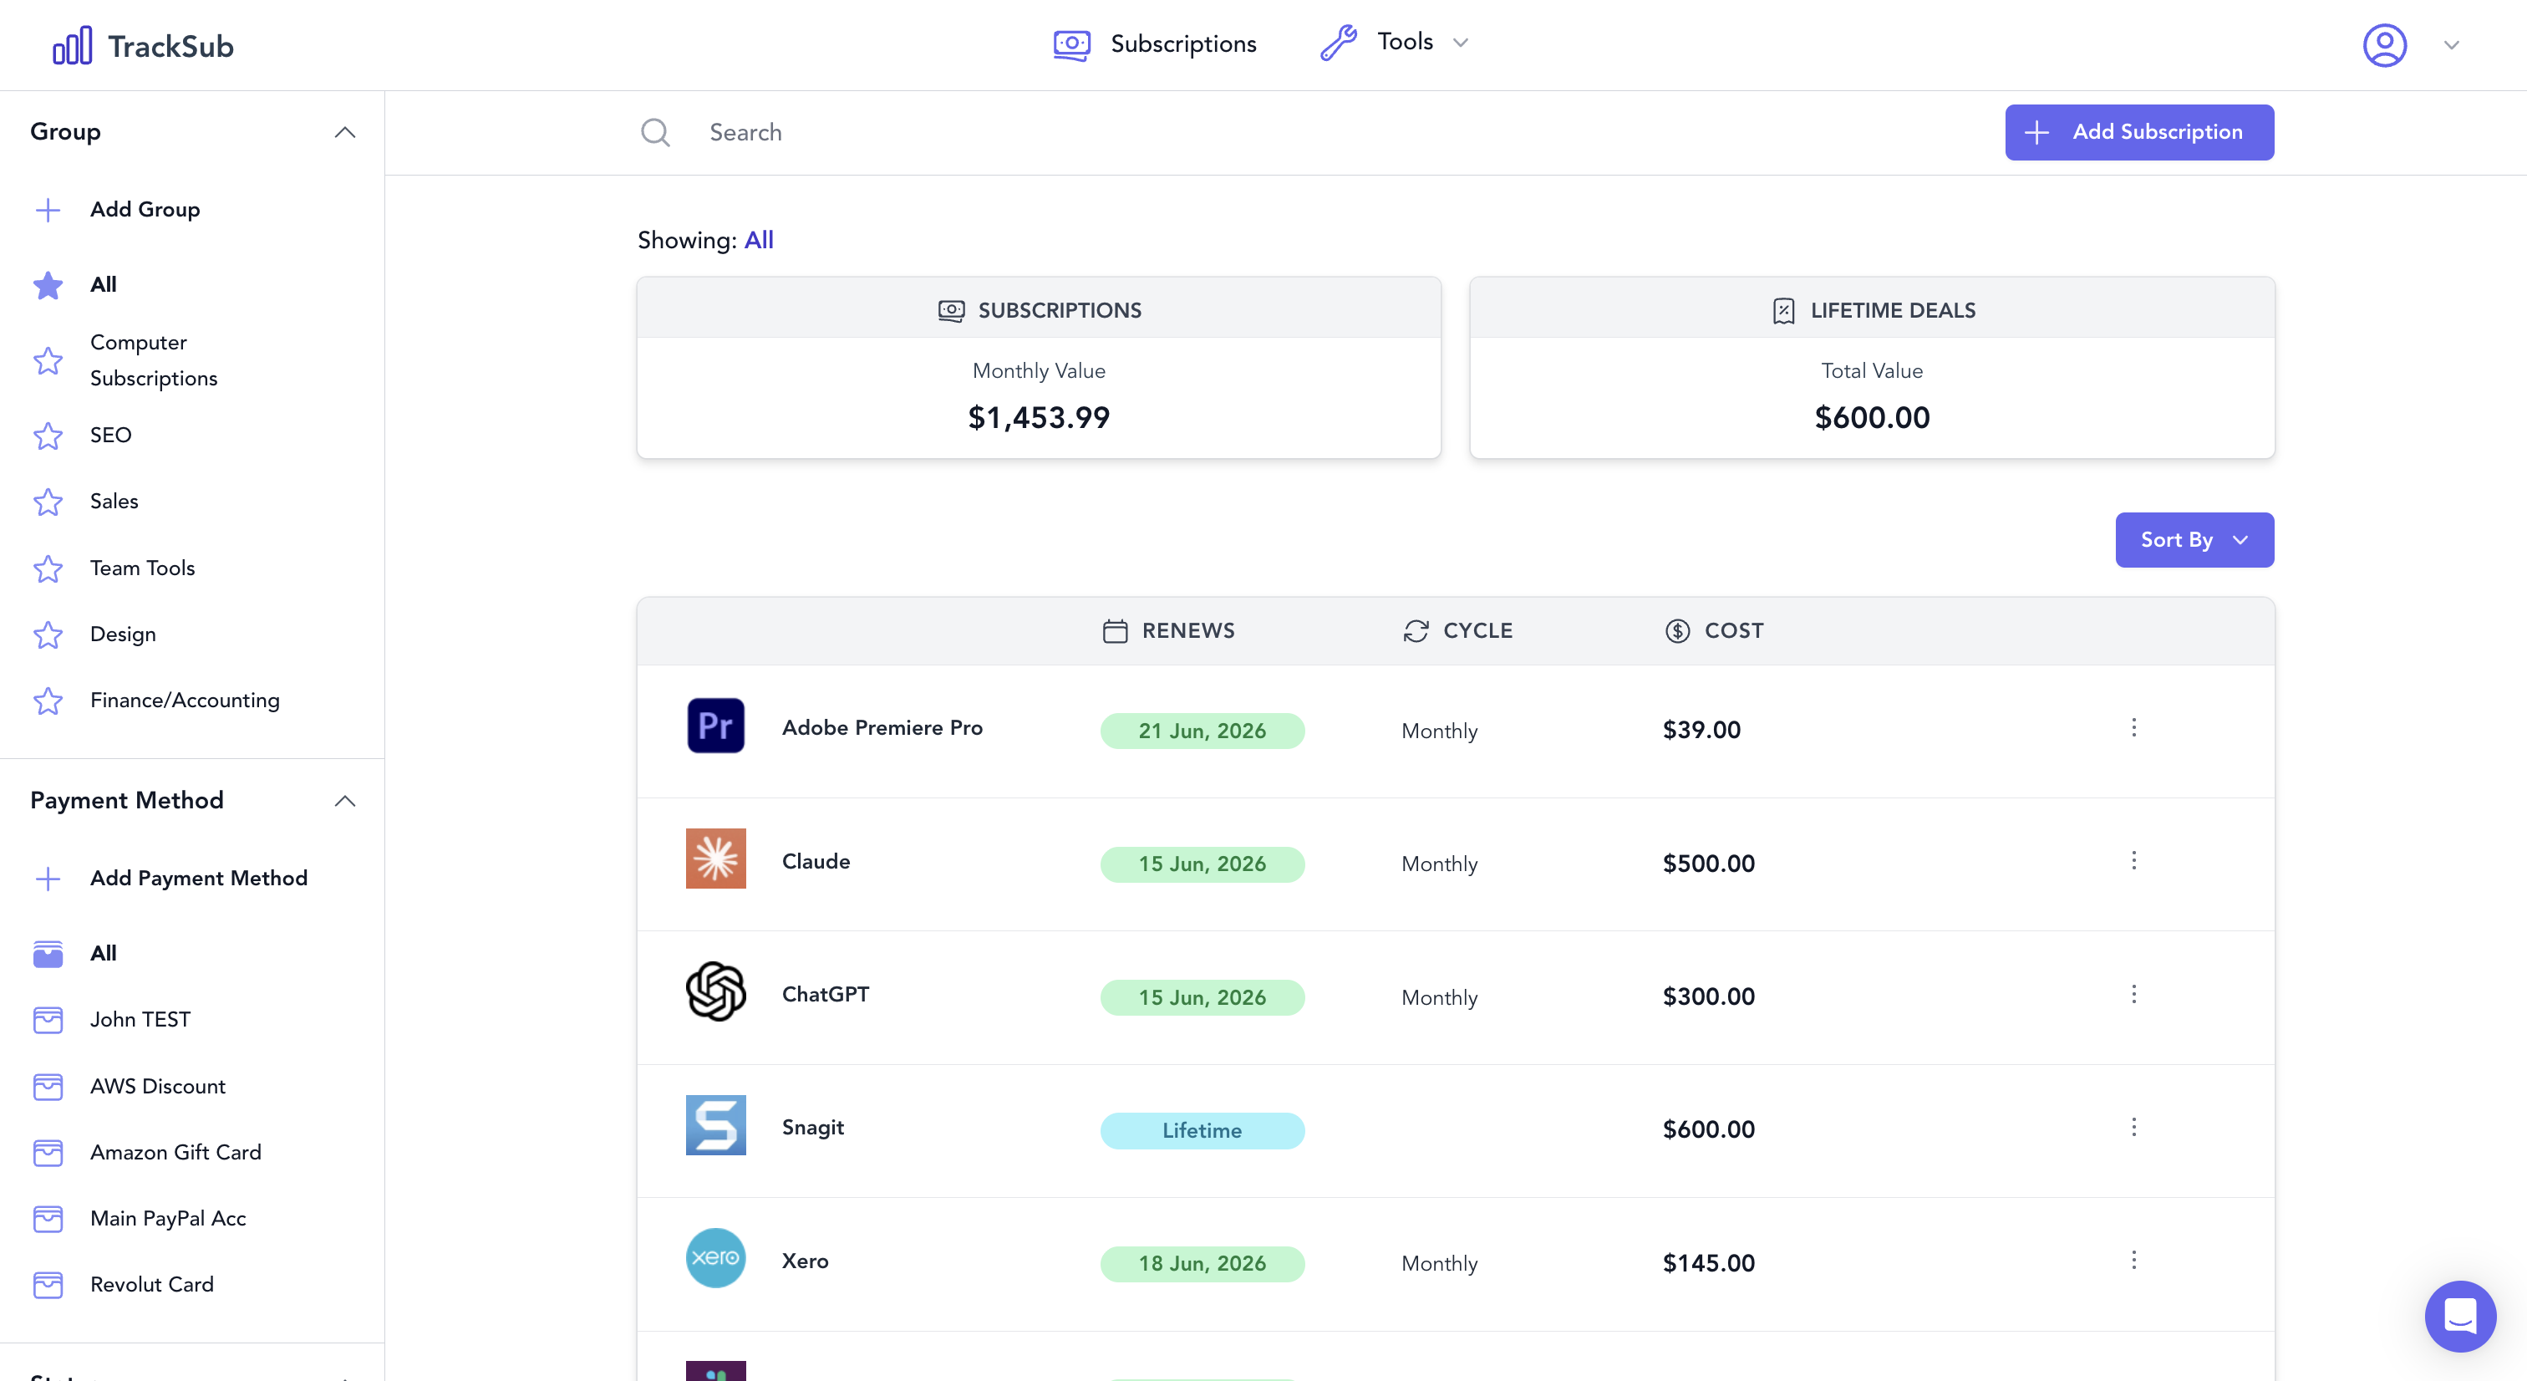Click the ChatGPT logo icon
The image size is (2527, 1381).
click(x=715, y=991)
